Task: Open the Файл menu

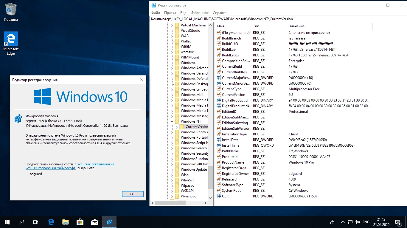Action: click(x=156, y=13)
